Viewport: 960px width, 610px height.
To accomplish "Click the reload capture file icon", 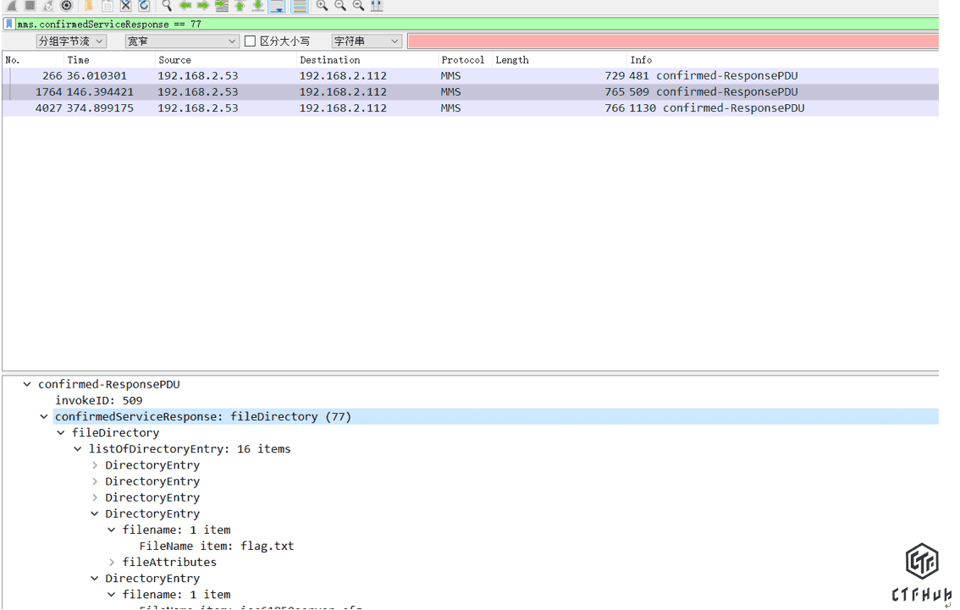I will point(144,6).
